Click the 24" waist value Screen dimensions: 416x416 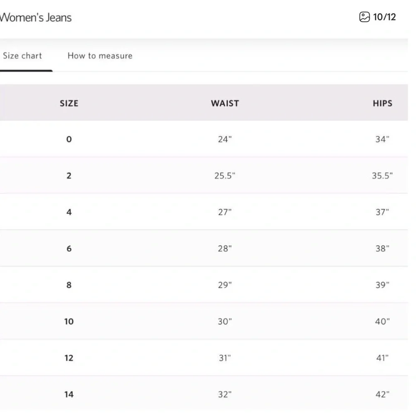(x=225, y=139)
